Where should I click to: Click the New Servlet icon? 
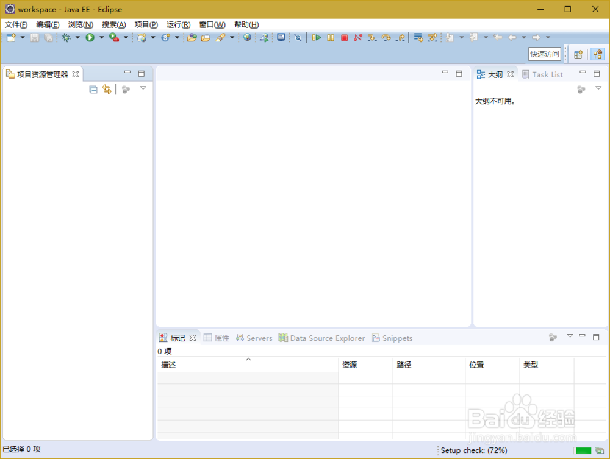click(x=166, y=38)
